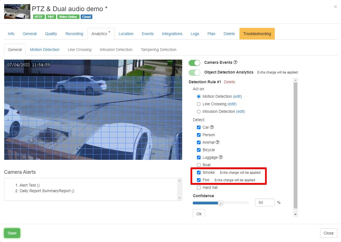The height and width of the screenshot is (242, 341).
Task: Switch to the Recording tab
Action: [74, 34]
